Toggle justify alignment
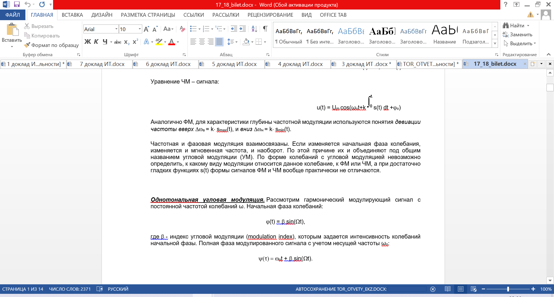This screenshot has height=297, width=554. point(219,42)
